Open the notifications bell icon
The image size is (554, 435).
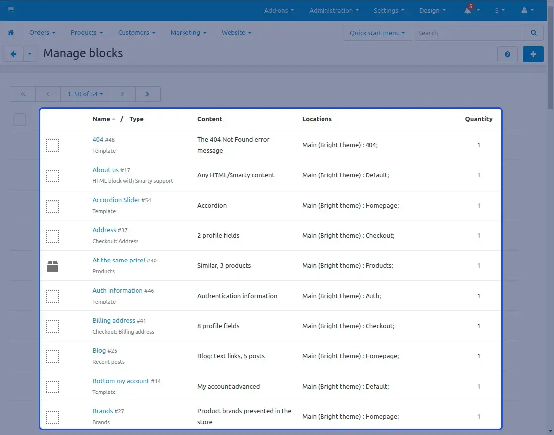(x=468, y=10)
